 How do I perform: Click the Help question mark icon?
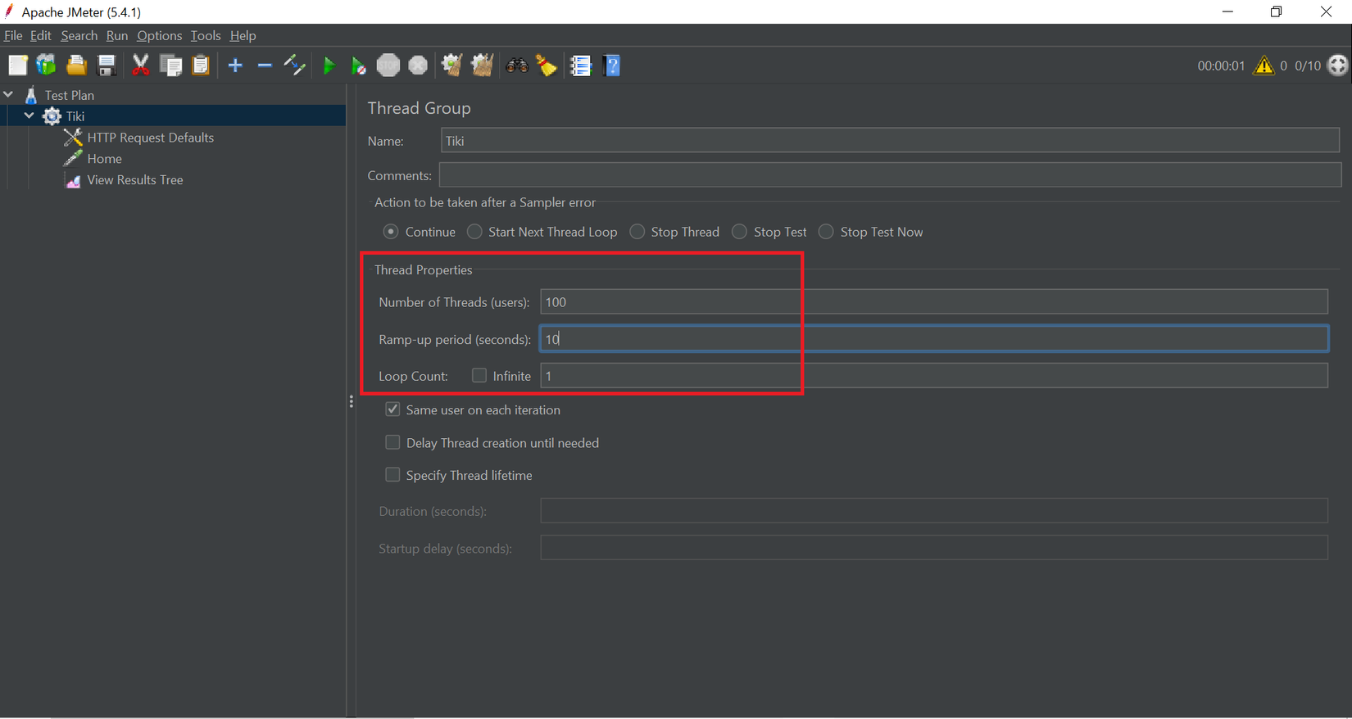(612, 66)
